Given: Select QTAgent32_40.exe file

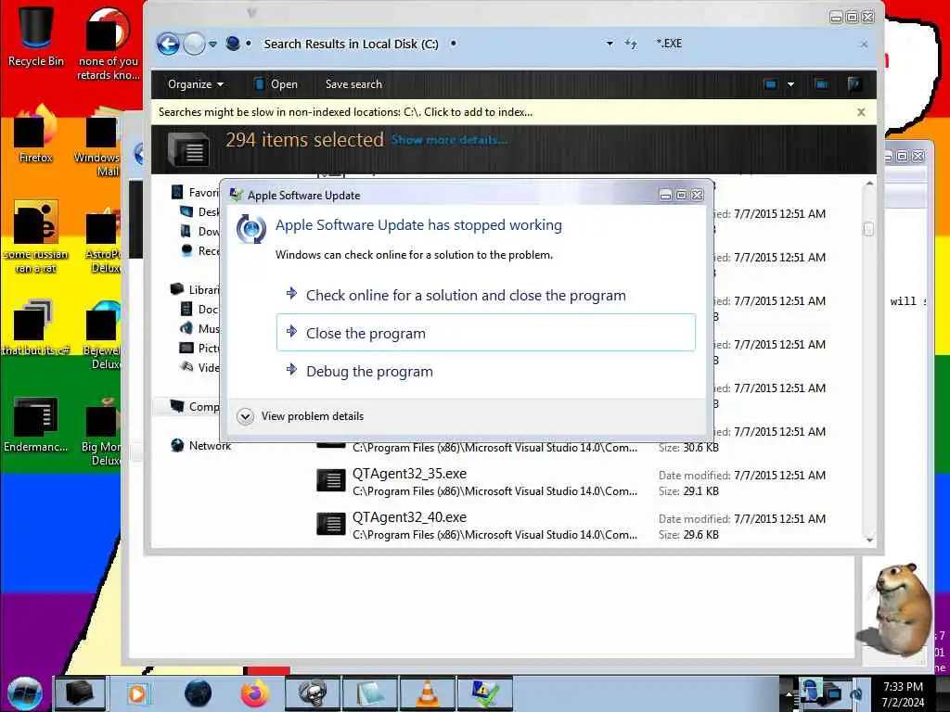Looking at the screenshot, I should 476,526.
